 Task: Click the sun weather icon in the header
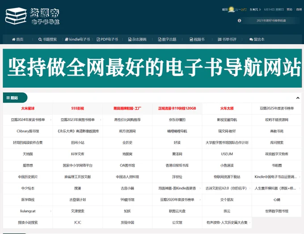[x=231, y=9]
